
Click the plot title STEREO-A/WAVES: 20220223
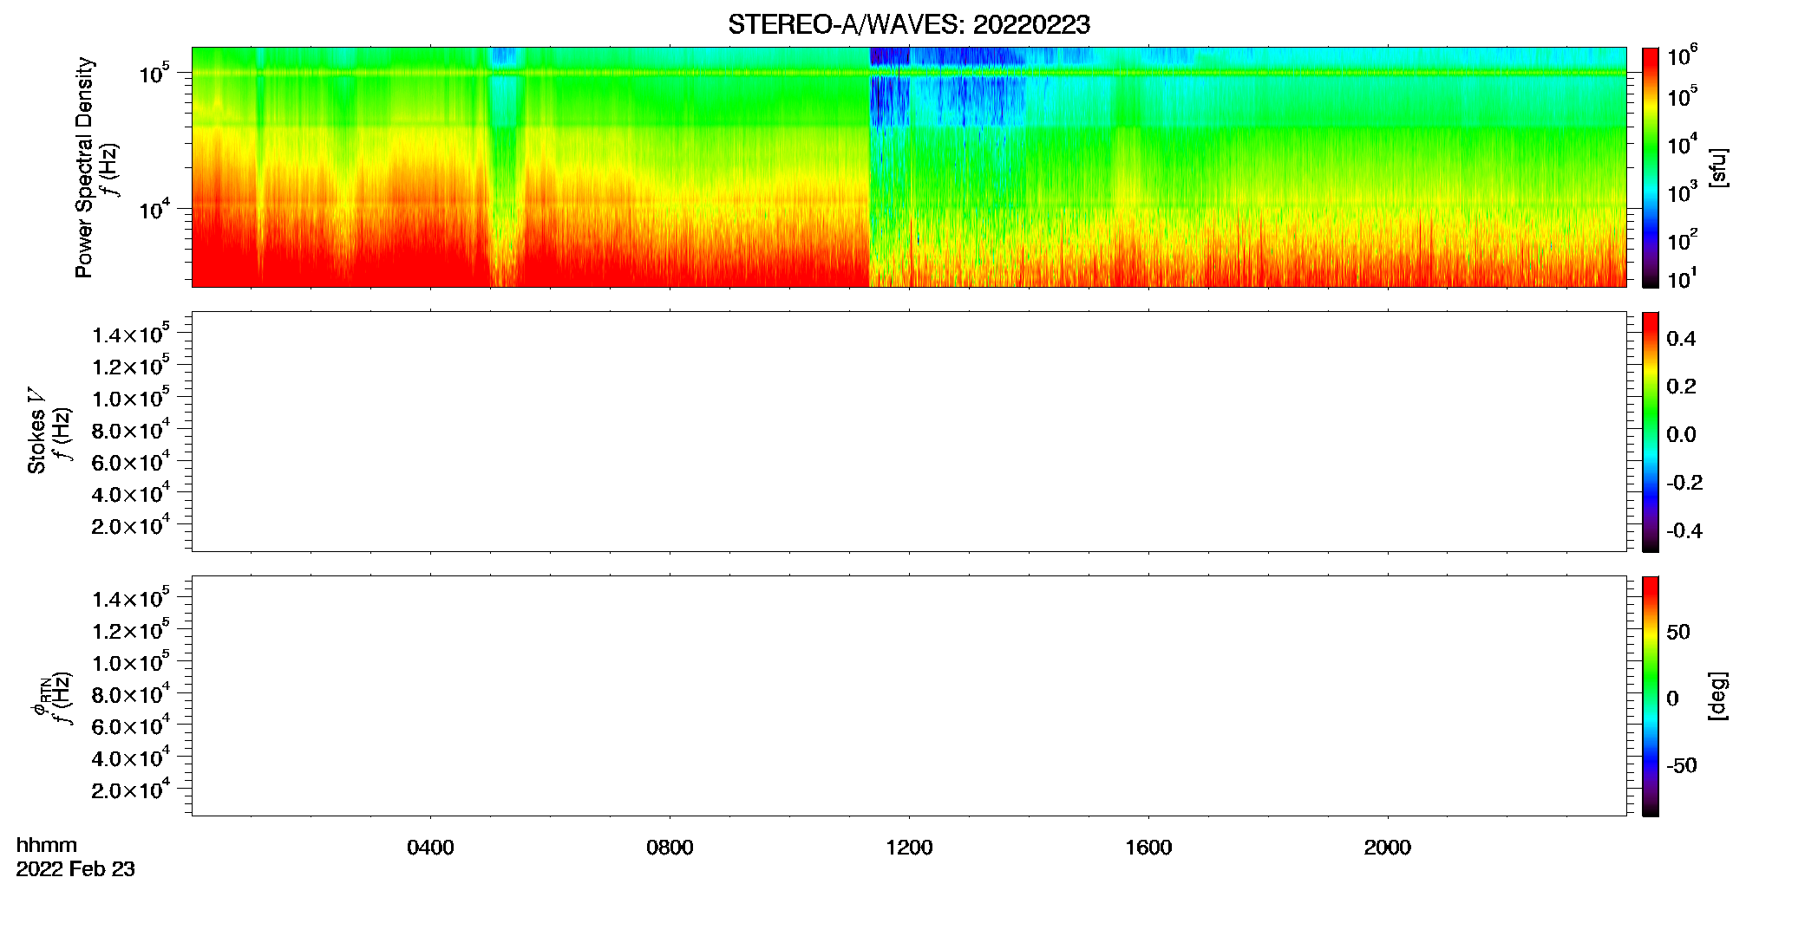point(909,25)
